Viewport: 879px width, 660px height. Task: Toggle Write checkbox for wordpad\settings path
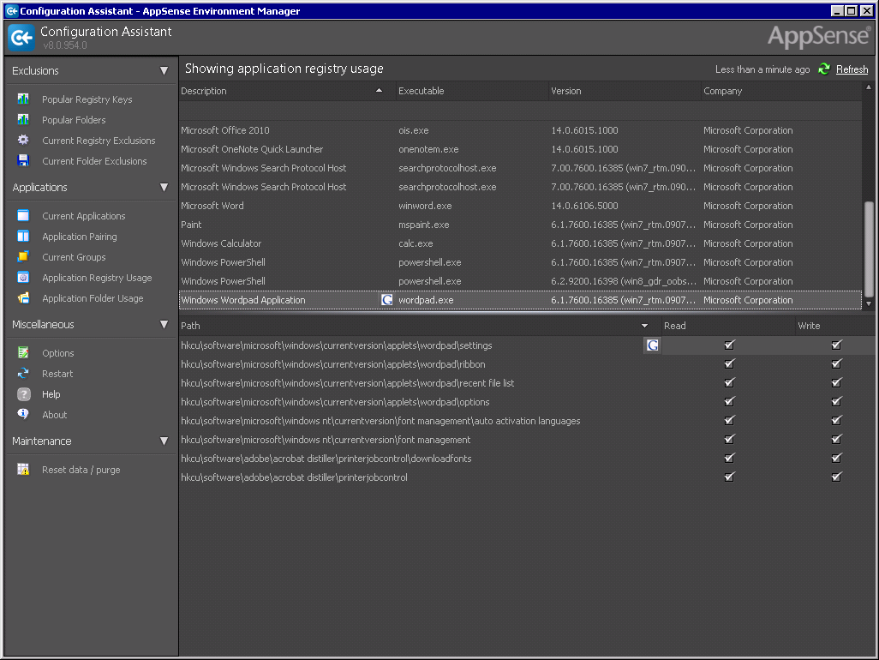(836, 345)
